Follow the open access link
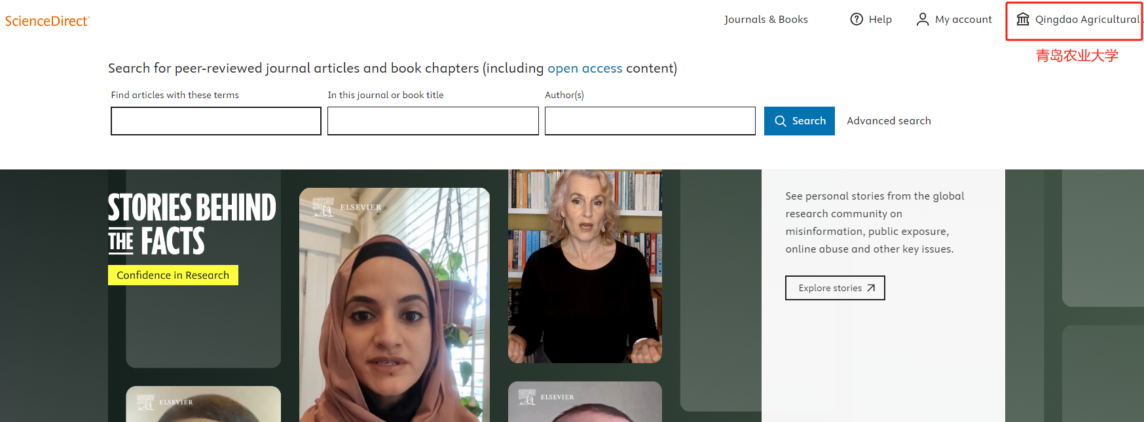Viewport: 1144px width, 422px height. click(585, 68)
